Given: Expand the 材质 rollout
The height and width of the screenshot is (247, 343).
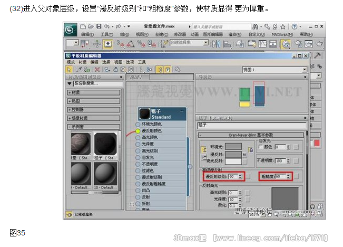Looking at the screenshot, I should [94, 92].
